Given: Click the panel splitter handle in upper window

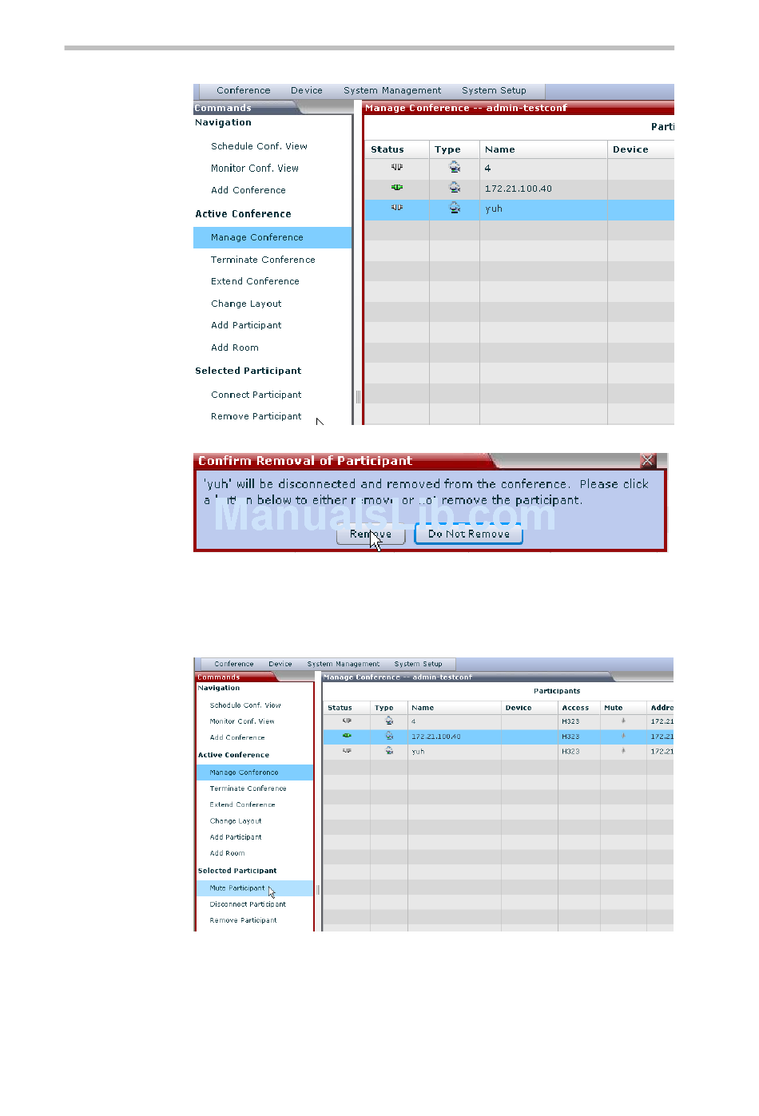Looking at the screenshot, I should [x=358, y=396].
